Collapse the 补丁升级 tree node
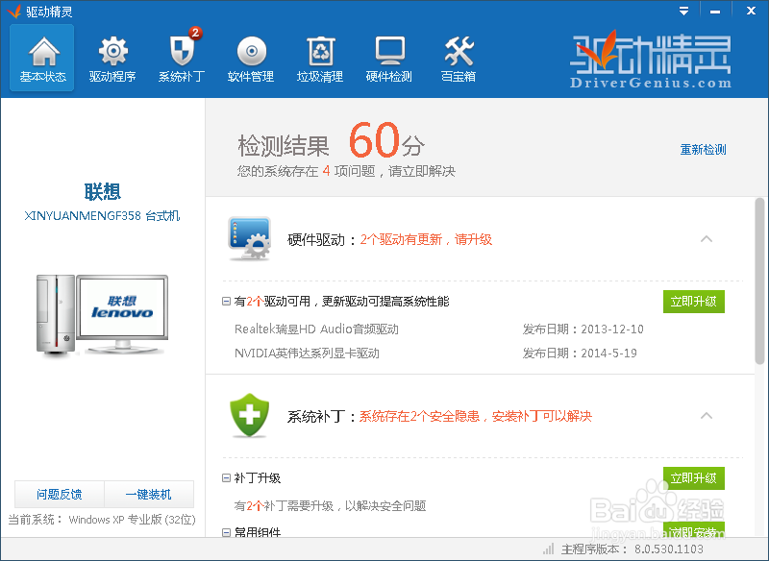 coord(226,477)
